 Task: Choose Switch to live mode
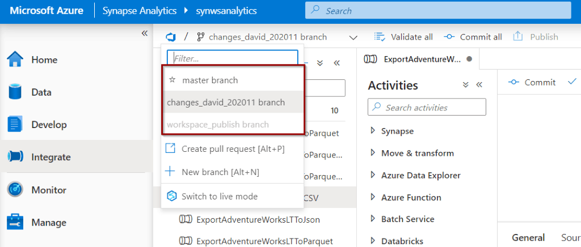(x=232, y=197)
